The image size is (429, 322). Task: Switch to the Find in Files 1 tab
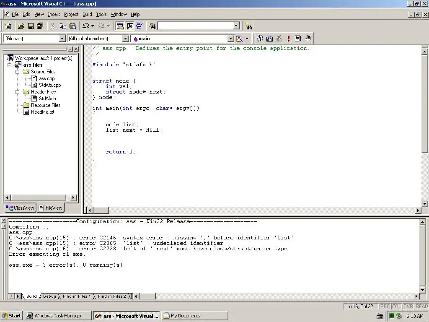coord(76,296)
